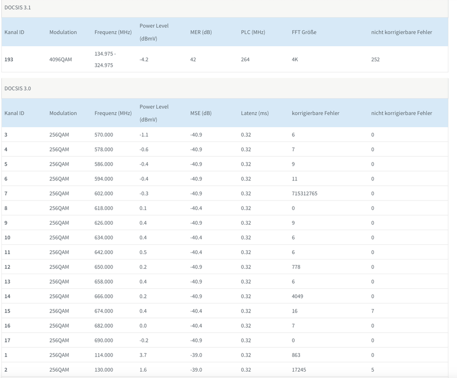
Task: Select the Latenz (ms) column header
Action: [255, 113]
